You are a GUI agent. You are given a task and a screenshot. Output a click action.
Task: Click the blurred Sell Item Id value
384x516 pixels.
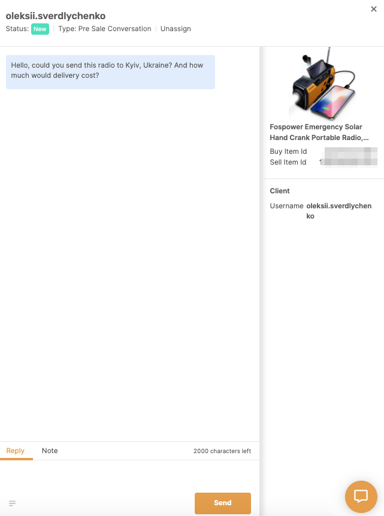(x=348, y=162)
